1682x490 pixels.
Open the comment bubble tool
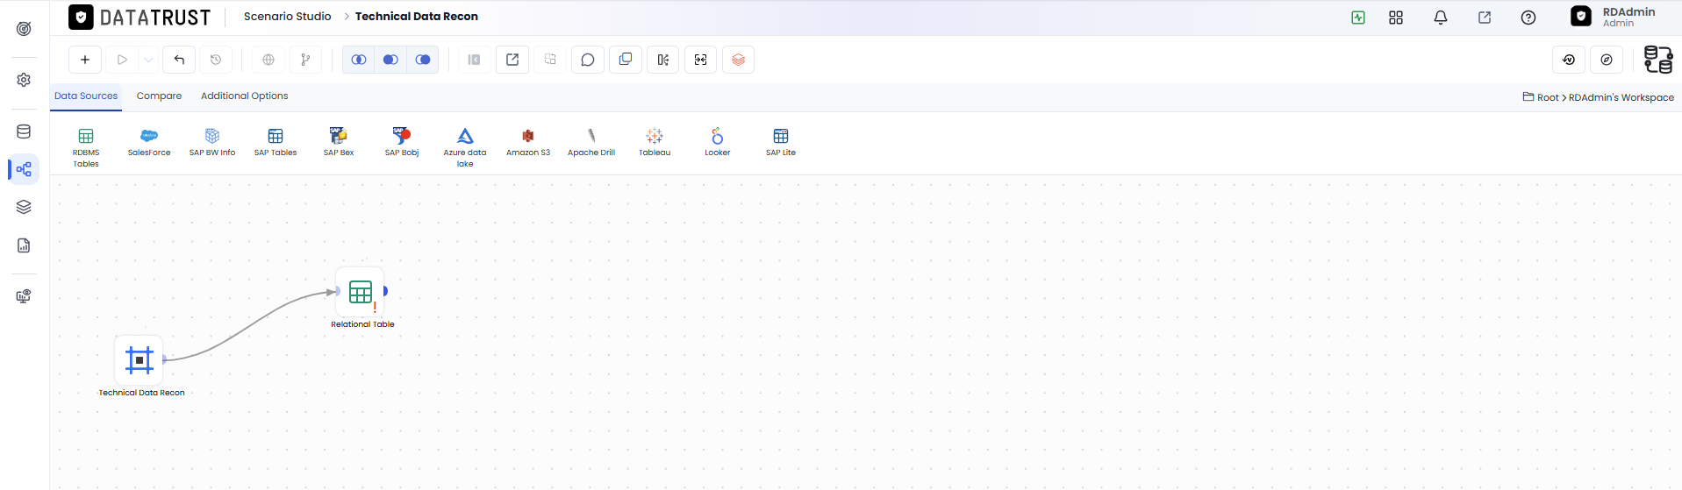[588, 60]
